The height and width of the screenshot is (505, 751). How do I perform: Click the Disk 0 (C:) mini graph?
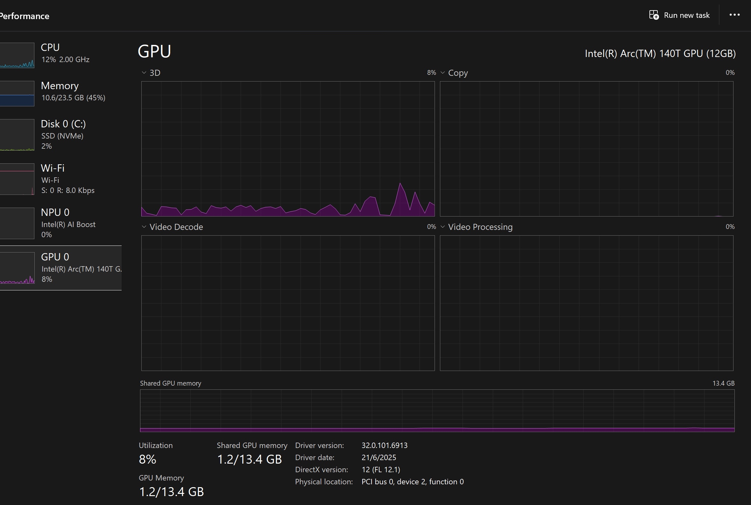click(17, 135)
